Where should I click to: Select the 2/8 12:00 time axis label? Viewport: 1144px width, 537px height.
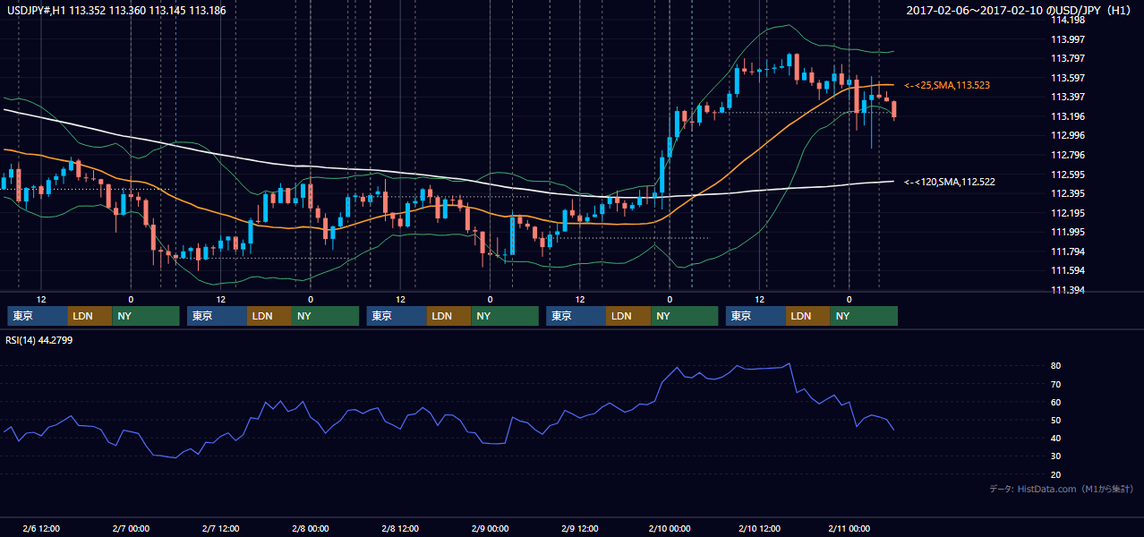coord(400,529)
